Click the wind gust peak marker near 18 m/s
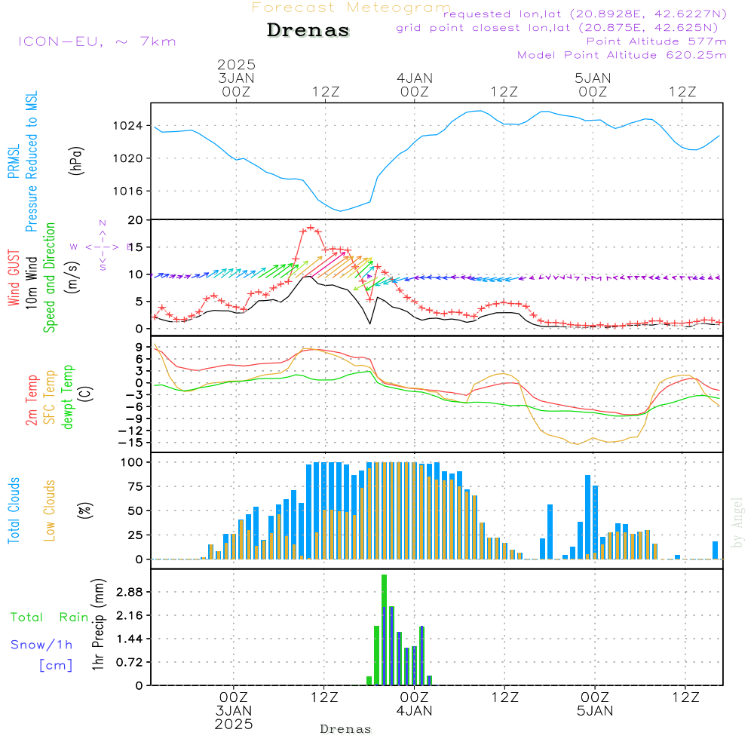The width and height of the screenshot is (754, 754). pyautogui.click(x=311, y=228)
